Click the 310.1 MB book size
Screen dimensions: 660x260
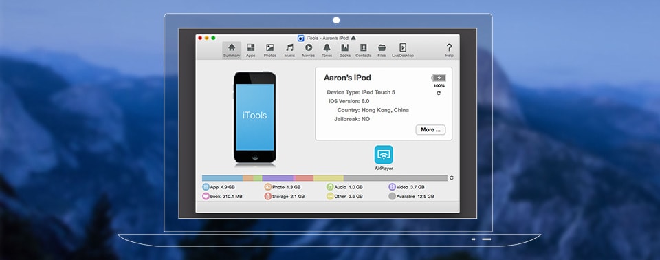(x=232, y=196)
